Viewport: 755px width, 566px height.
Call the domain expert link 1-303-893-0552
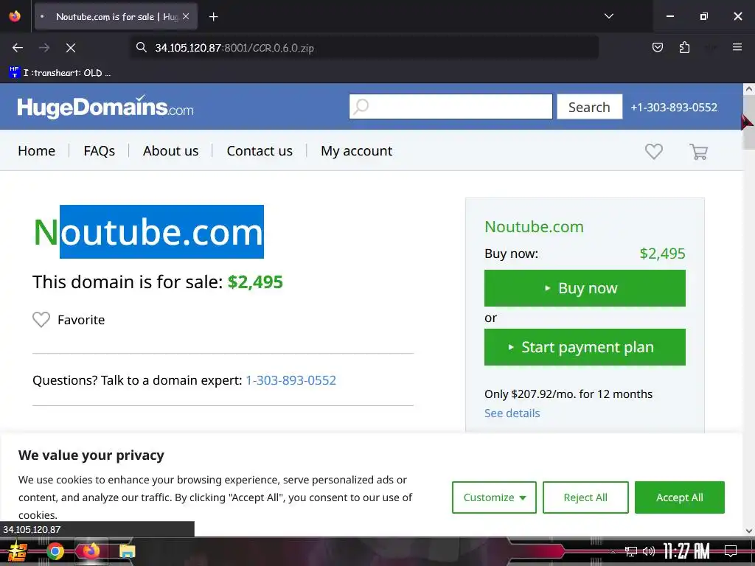point(290,380)
